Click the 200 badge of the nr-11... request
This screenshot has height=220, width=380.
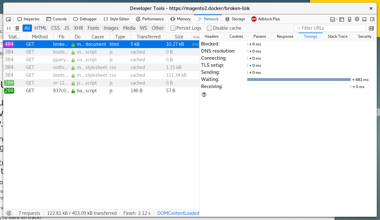9,83
